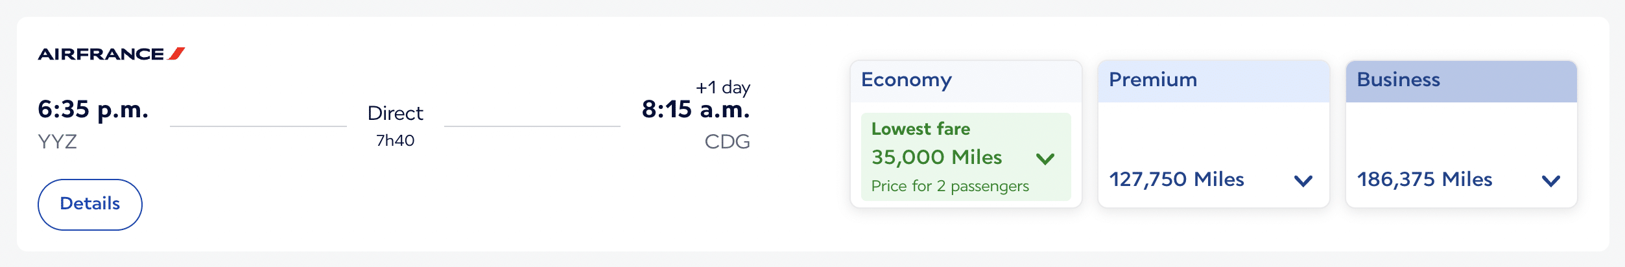Viewport: 1625px width, 267px height.
Task: Click the green Lowest fare label
Action: click(x=920, y=129)
